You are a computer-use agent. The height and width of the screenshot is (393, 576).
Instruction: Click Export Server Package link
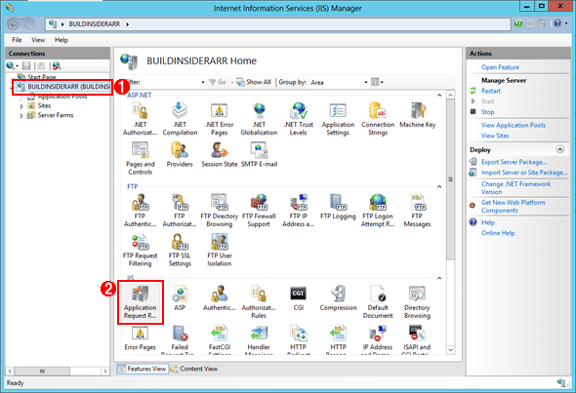(x=514, y=162)
